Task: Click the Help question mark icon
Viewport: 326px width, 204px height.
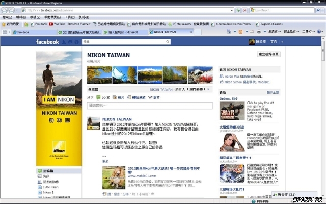Action: (x=319, y=32)
